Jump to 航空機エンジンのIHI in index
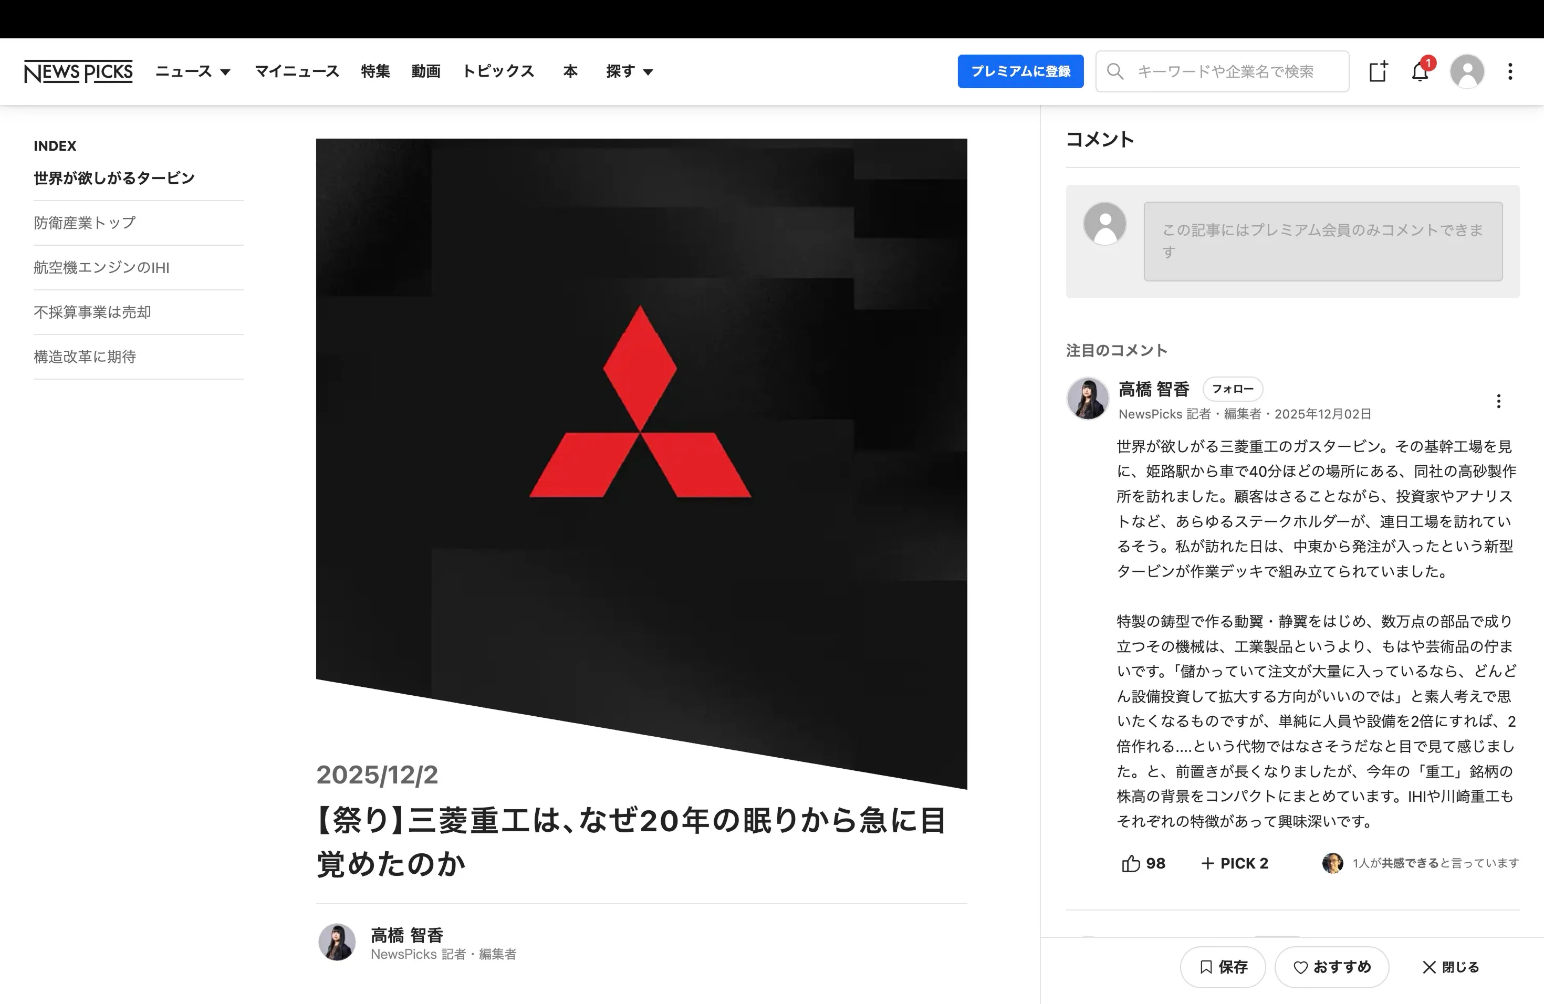Screen dimensions: 1544x1004 pos(101,267)
